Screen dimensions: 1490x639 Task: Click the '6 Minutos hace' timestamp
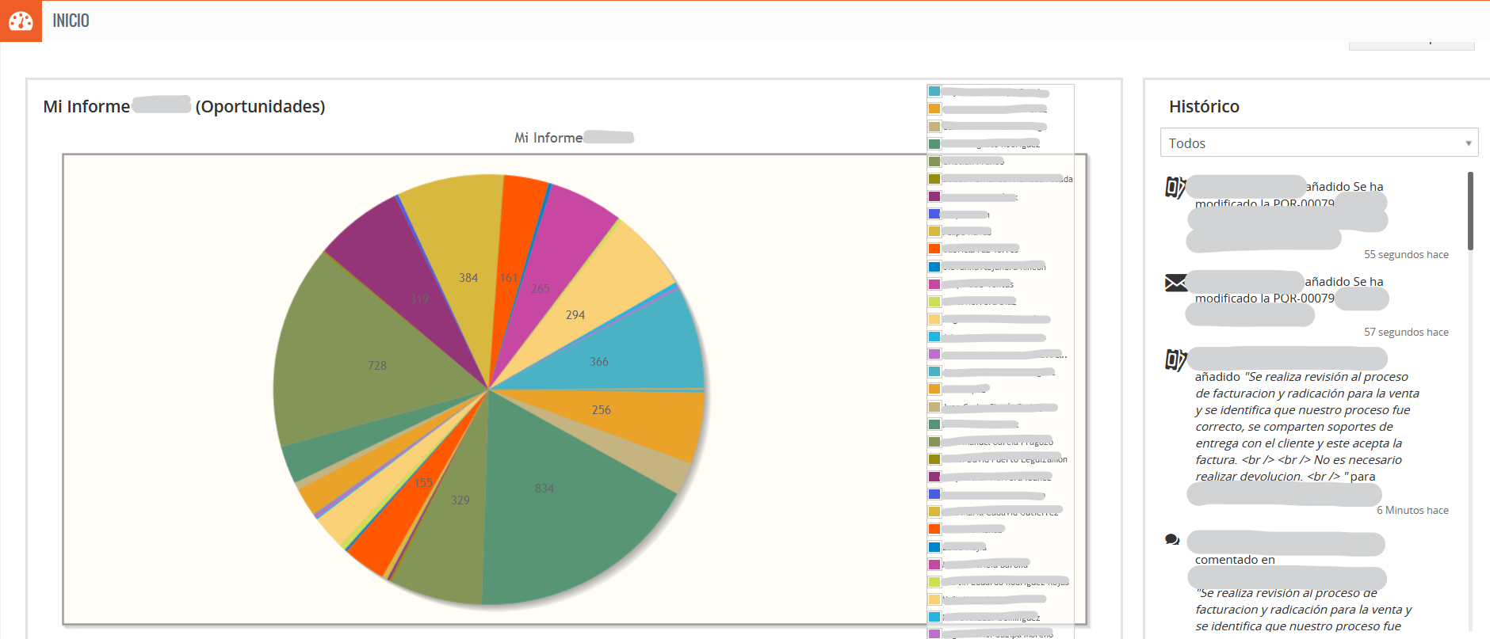(1412, 510)
